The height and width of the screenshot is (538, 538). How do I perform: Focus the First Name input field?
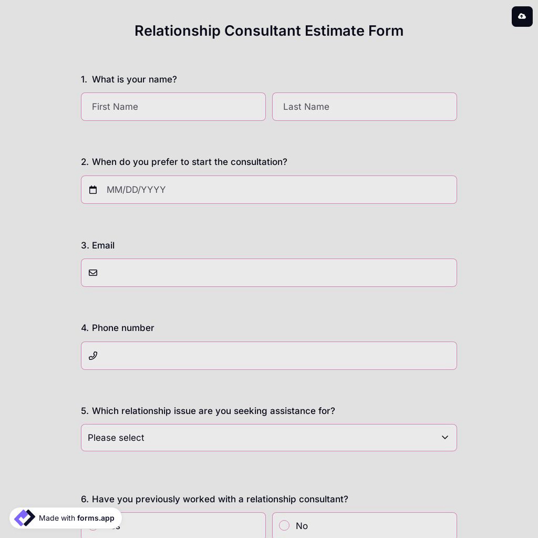coord(173,107)
